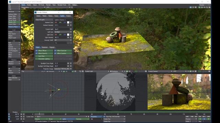Open Render menu tab
This screenshot has width=220, height=123.
tap(48, 5)
